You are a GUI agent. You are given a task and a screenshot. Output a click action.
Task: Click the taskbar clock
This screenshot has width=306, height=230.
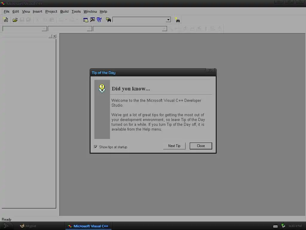(295, 226)
